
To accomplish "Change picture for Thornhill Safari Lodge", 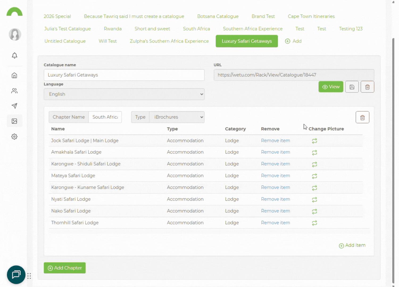I will pyautogui.click(x=314, y=223).
